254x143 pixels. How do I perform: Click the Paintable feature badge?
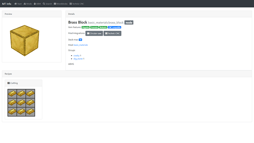(x=94, y=27)
